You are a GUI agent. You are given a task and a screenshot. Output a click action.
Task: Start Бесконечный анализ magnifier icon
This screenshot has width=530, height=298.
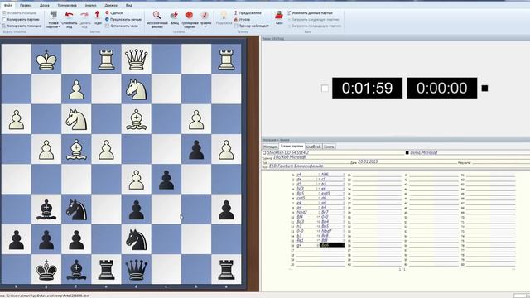tap(157, 15)
